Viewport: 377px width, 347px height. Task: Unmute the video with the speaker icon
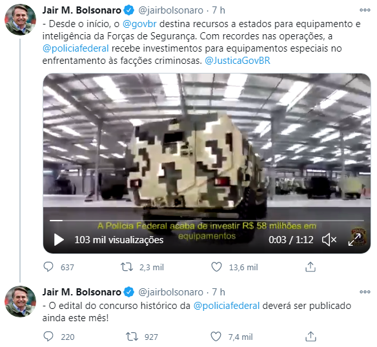329,239
